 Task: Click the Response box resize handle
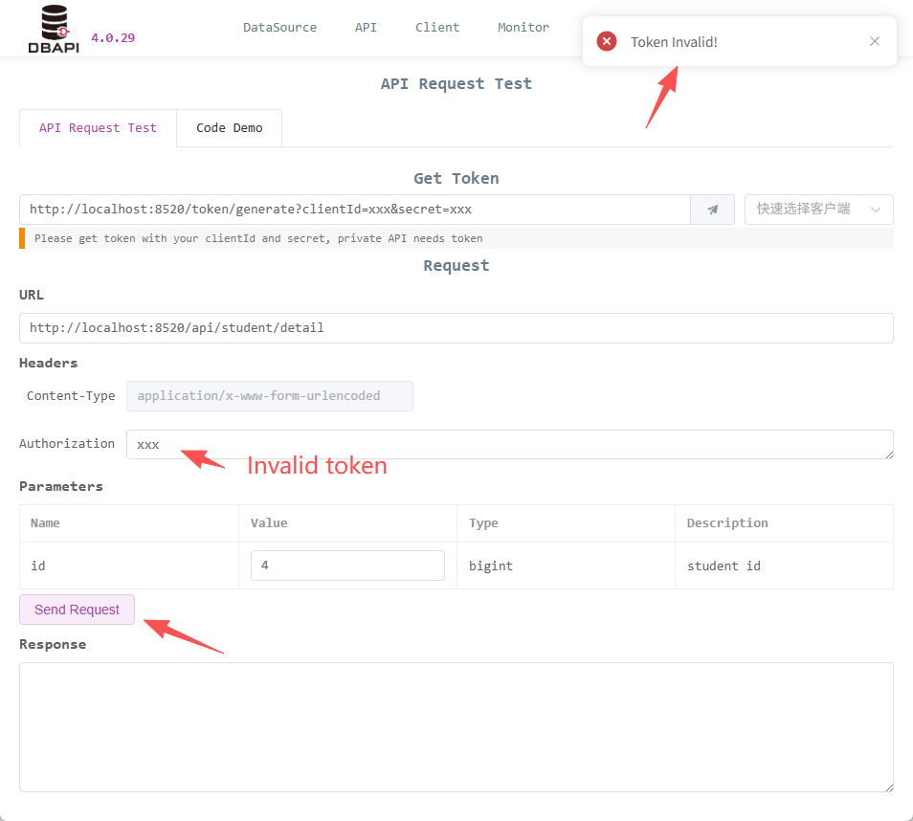point(888,787)
